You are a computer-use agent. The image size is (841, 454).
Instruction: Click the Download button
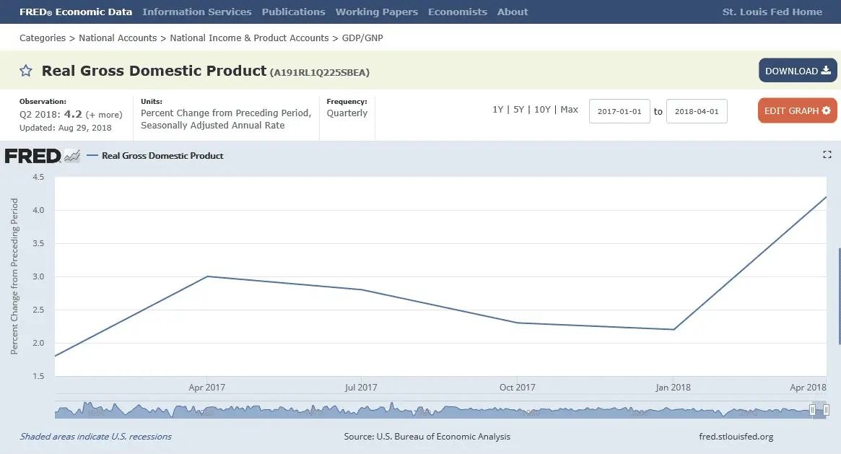[x=797, y=71]
